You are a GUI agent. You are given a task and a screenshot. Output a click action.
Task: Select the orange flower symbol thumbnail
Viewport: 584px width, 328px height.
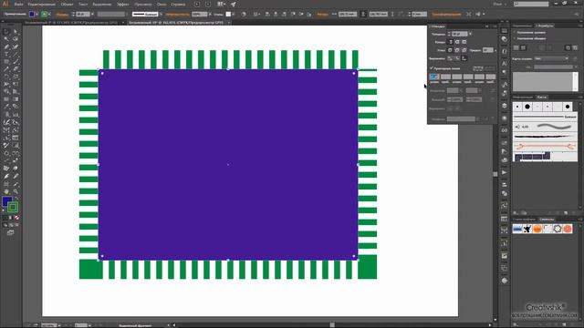tap(568, 229)
